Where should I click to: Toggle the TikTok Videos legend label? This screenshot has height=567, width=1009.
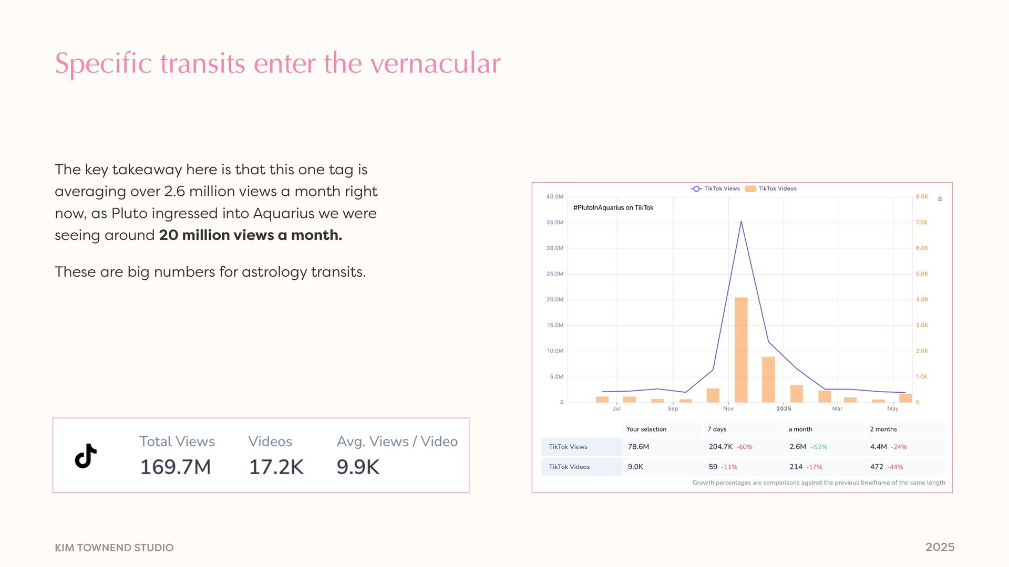click(777, 189)
